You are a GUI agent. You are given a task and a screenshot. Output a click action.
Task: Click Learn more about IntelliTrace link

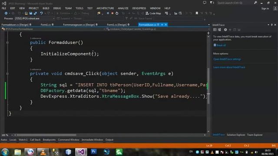(x=229, y=67)
